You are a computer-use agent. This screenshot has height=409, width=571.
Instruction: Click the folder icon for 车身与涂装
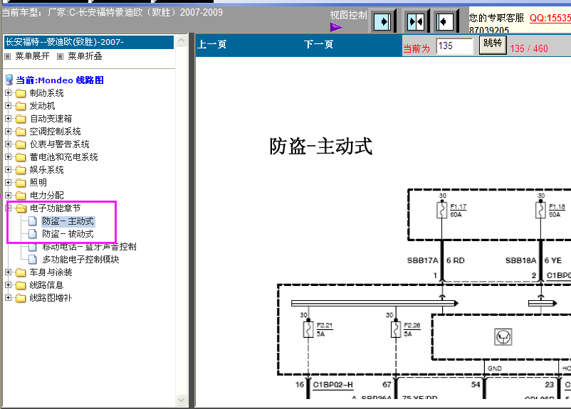click(x=21, y=272)
